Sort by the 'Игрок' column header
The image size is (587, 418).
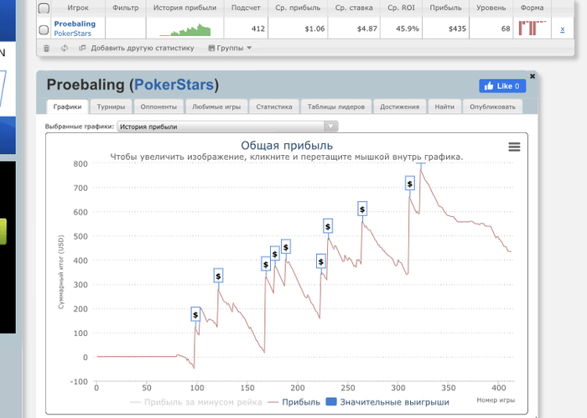coord(78,8)
